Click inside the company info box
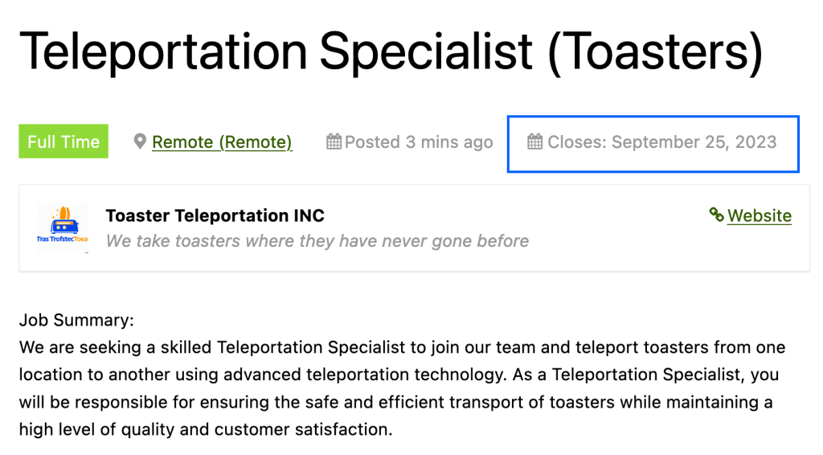The width and height of the screenshot is (823, 455). [414, 227]
